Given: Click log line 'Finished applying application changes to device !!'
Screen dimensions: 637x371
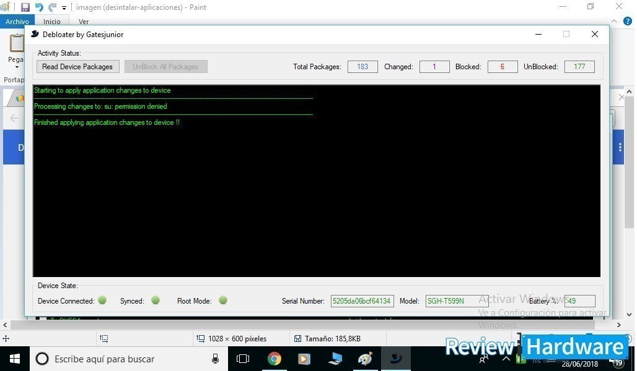Looking at the screenshot, I should (107, 122).
